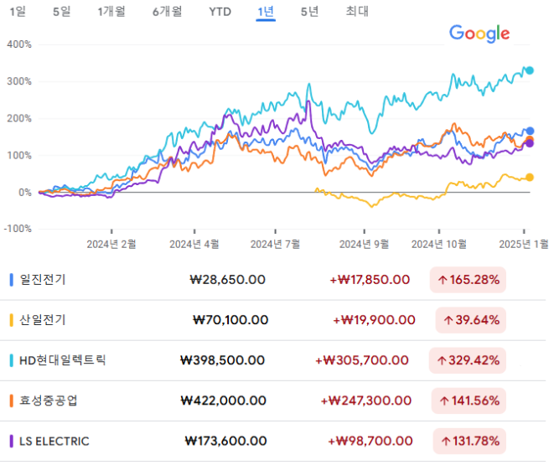Click the 2024년 2월 axis label
The width and height of the screenshot is (554, 465).
coord(111,244)
